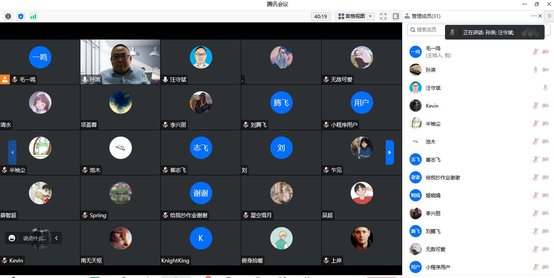Select 汪守斌's video tile
554x278 pixels.
click(x=201, y=62)
